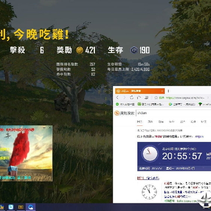Open the browser downloads icon
Viewport: 211px width, 211px height.
[x=147, y=97]
